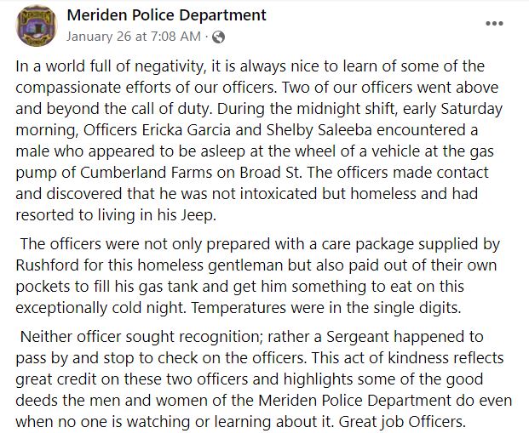
Task: Click the closing phrase 'Great job Officers.'
Action: (402, 422)
